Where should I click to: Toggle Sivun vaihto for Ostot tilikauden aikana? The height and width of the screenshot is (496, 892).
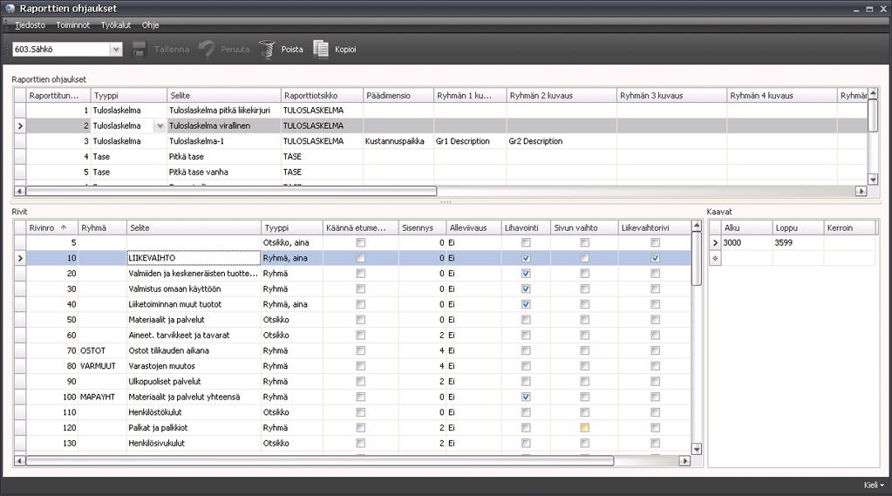[x=584, y=351]
